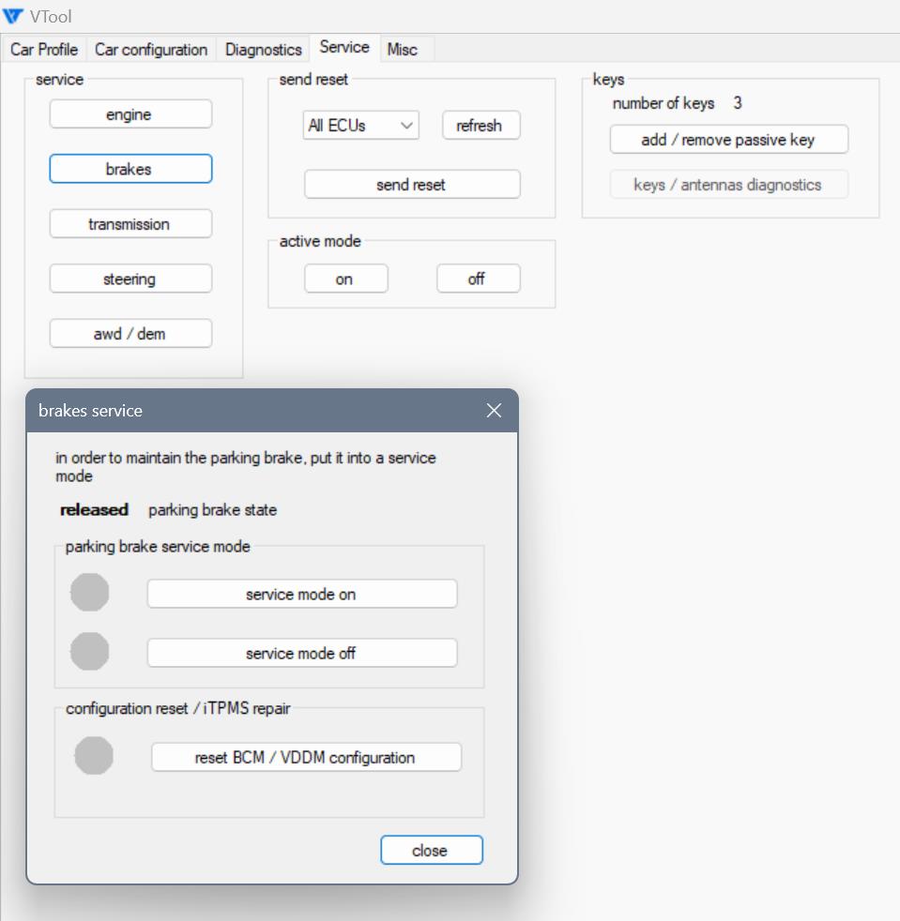Click add / remove passive key
This screenshot has width=900, height=921.
728,140
